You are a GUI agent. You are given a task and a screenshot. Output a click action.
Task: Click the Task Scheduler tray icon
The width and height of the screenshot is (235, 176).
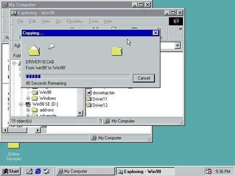pyautogui.click(x=208, y=171)
